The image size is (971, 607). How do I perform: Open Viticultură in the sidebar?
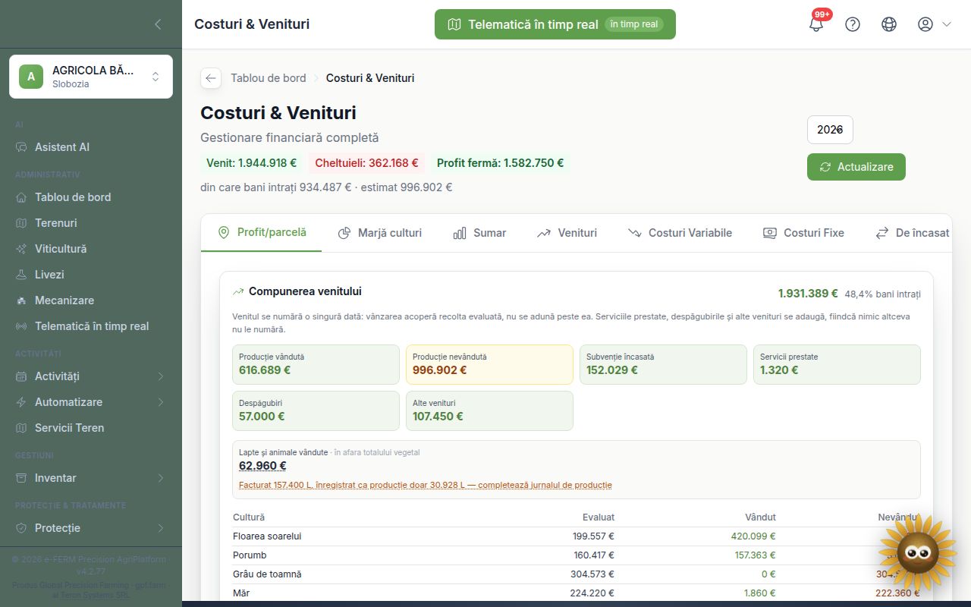[x=91, y=249]
